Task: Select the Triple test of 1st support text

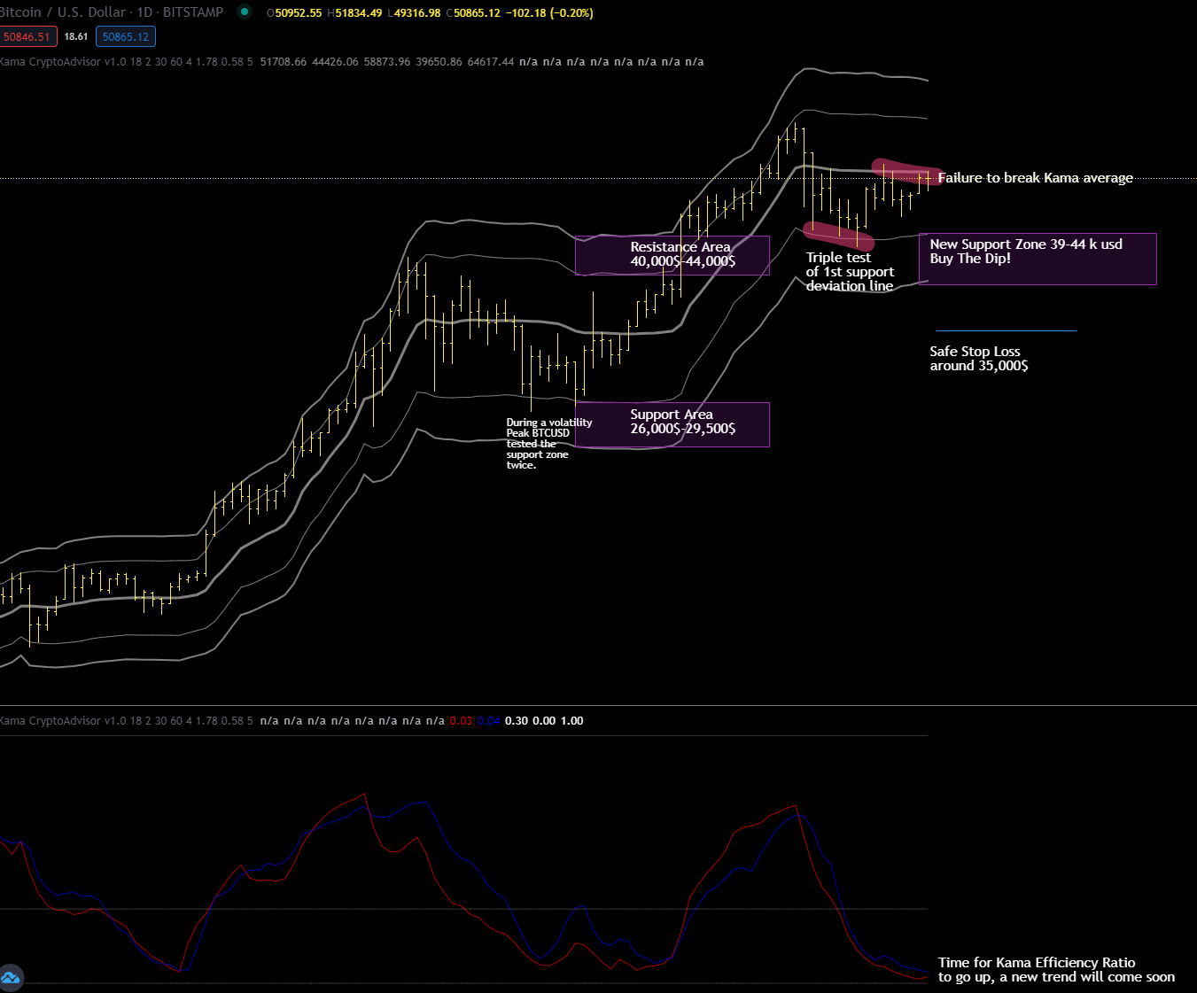Action: pos(849,272)
